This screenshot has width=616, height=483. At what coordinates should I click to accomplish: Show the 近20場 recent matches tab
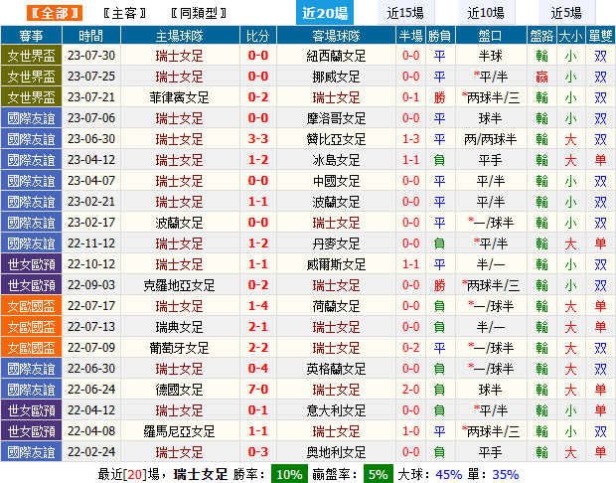[325, 13]
